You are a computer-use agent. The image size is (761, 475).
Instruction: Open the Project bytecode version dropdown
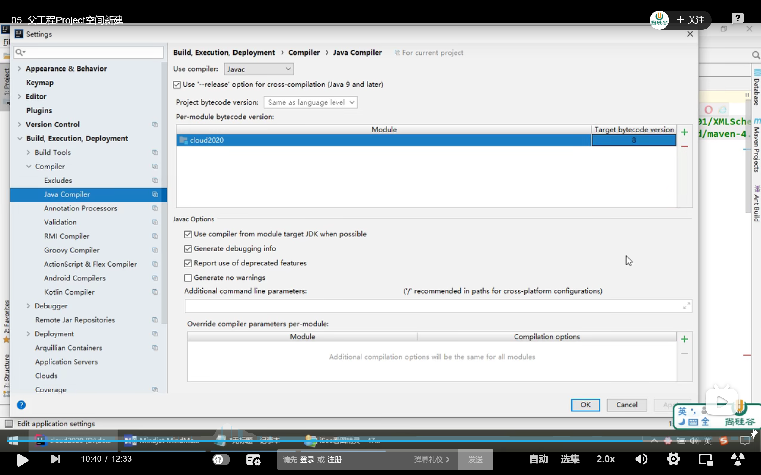tap(310, 102)
